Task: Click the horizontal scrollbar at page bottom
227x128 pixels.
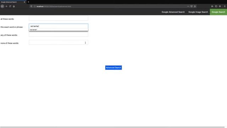Action: pyautogui.click(x=112, y=127)
